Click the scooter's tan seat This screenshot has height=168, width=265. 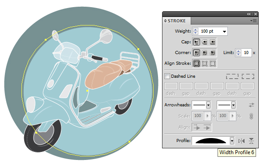click(108, 74)
